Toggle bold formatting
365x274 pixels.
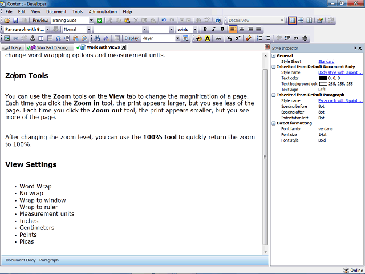[x=205, y=29]
